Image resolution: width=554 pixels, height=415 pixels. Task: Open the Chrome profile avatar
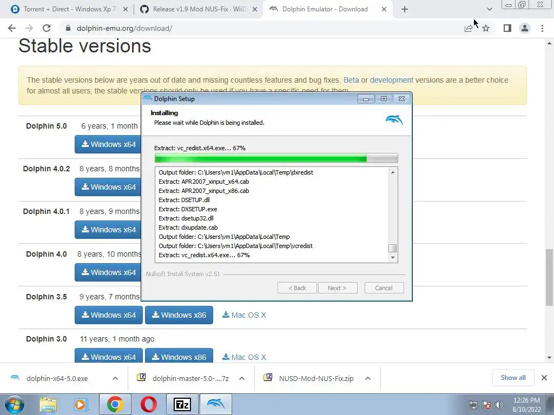coord(525,28)
